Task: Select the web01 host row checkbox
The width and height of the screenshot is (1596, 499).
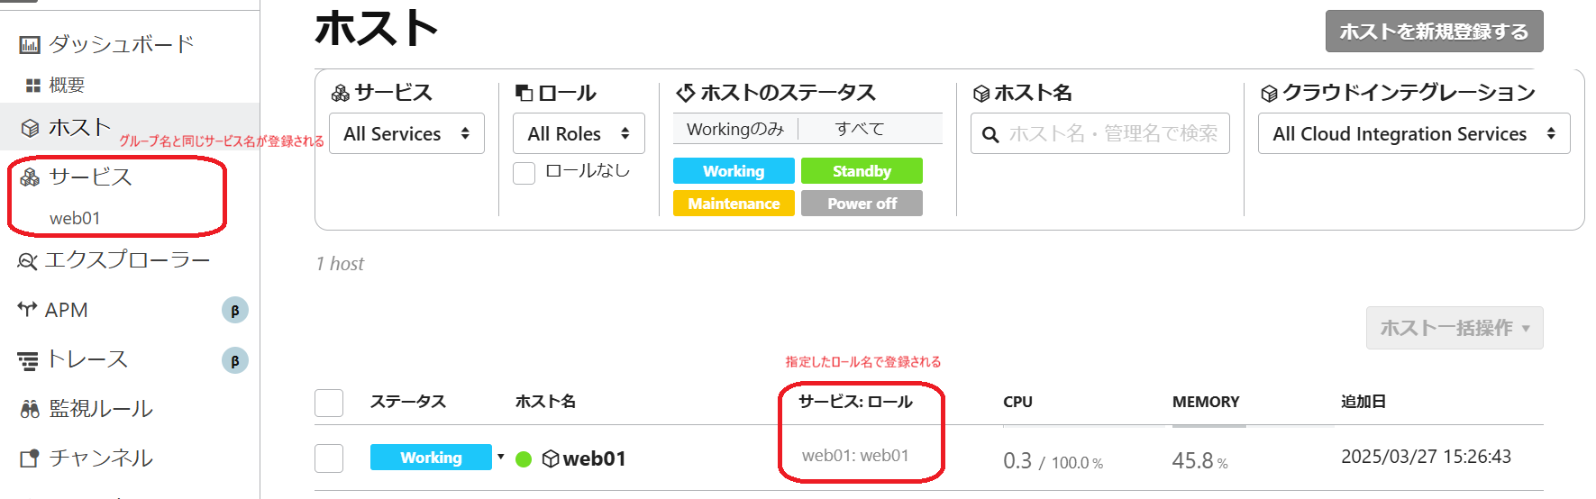Action: 329,458
